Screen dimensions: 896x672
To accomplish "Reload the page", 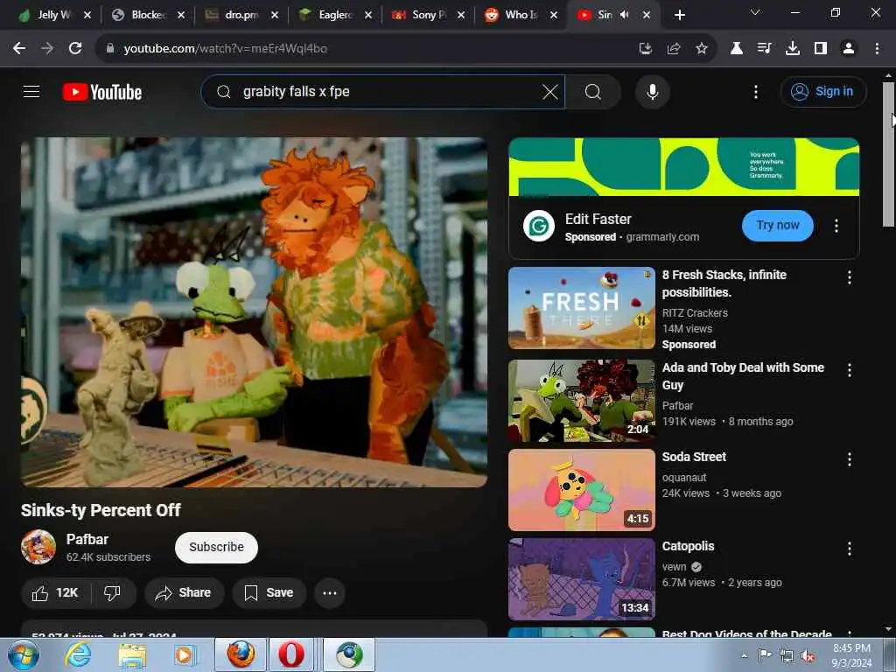I will (75, 49).
